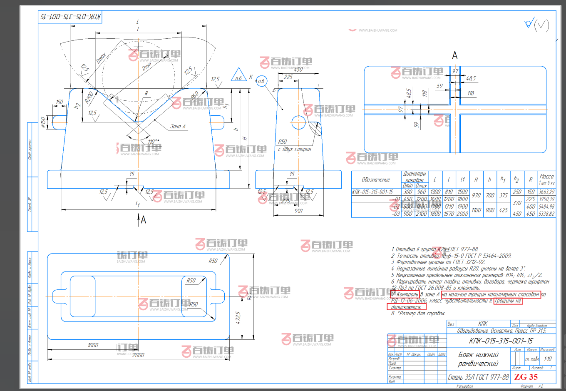
Task: Click "Масса 1 шт в кг" header
Action: 547,179
